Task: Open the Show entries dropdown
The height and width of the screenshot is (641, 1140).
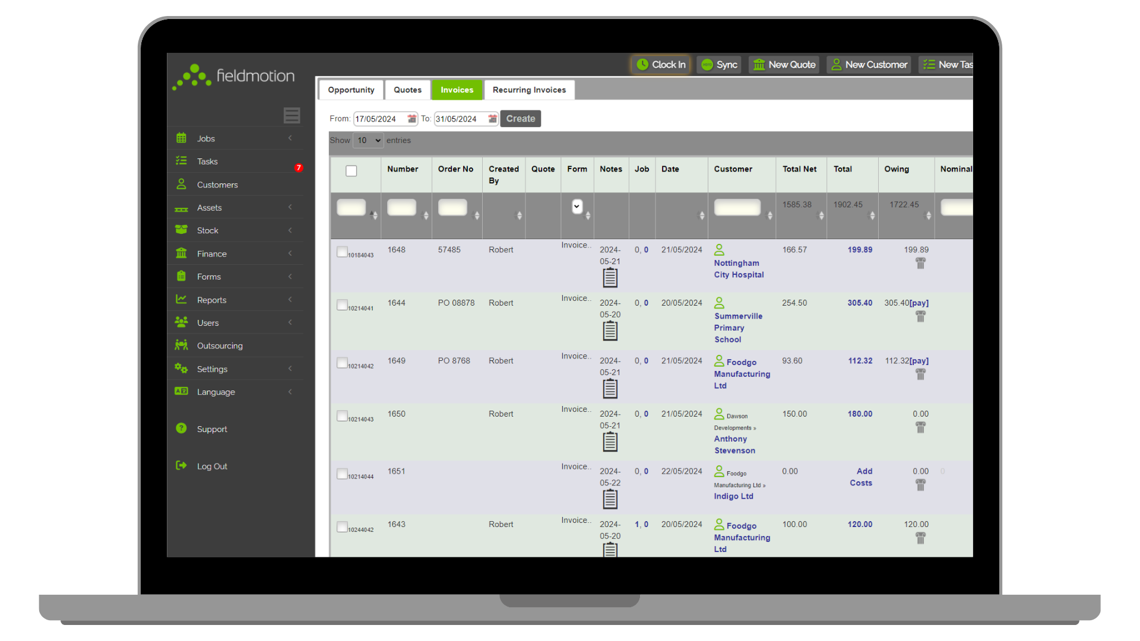Action: pos(368,140)
